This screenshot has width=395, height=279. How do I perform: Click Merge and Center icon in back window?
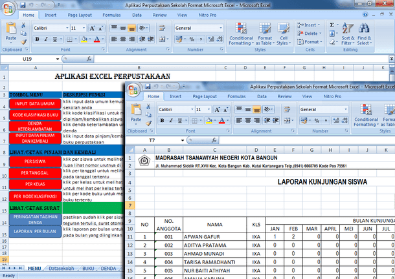(x=162, y=39)
